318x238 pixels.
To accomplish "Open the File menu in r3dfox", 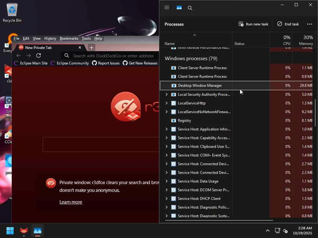I will tap(16, 38).
